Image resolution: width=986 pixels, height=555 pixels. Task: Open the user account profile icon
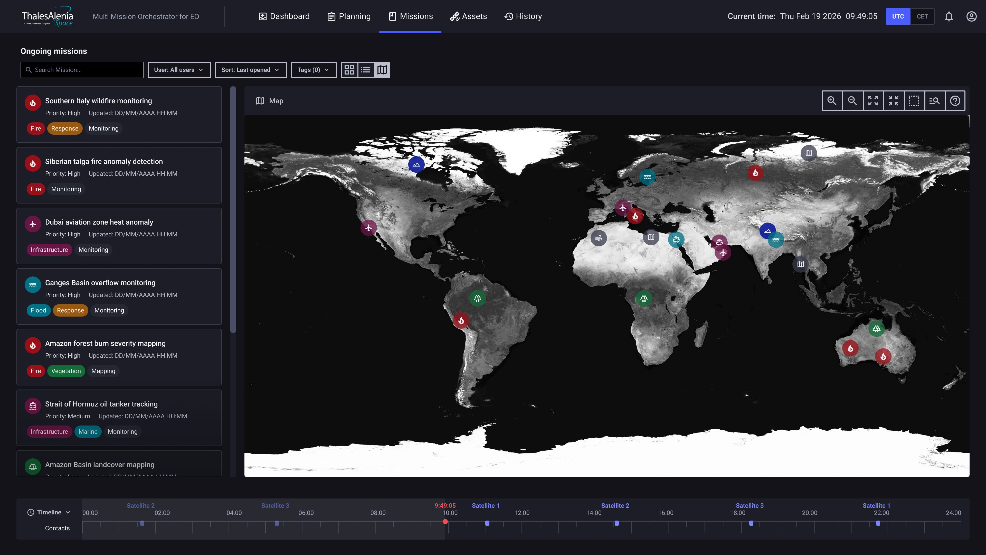point(971,16)
